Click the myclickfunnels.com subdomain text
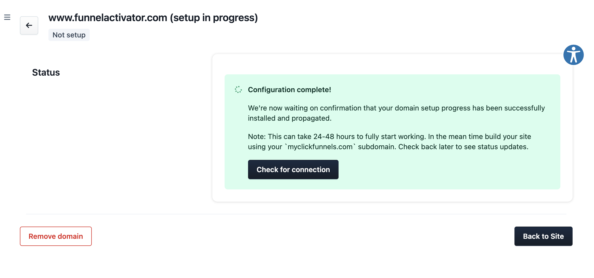This screenshot has width=594, height=278. [x=320, y=147]
